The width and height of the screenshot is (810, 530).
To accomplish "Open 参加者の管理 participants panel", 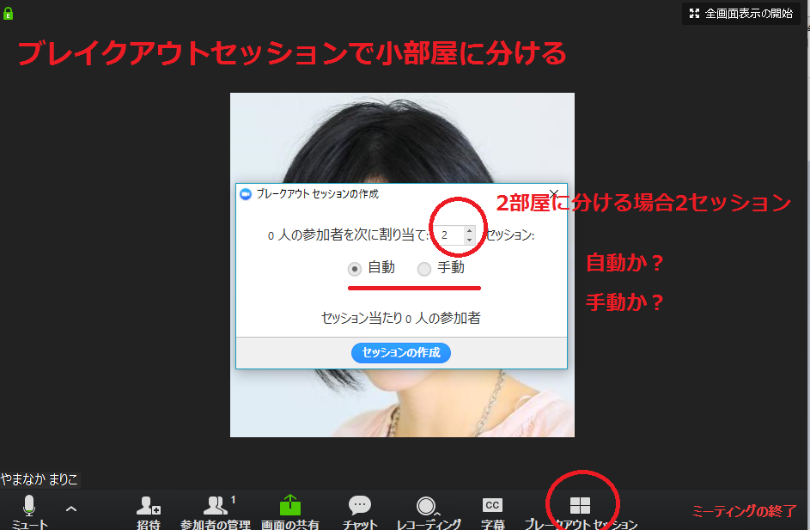I will [216, 511].
